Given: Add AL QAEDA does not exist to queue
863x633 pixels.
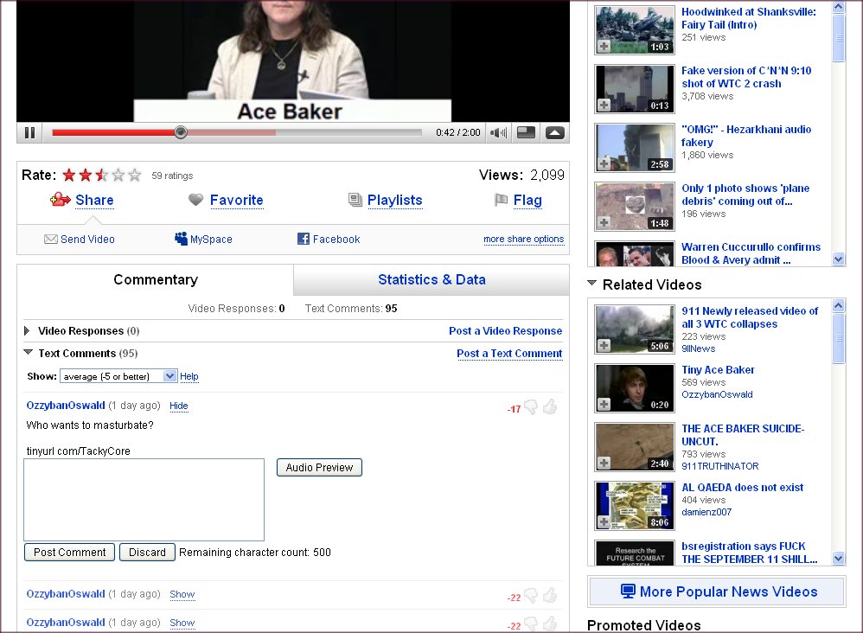Looking at the screenshot, I should pos(604,521).
